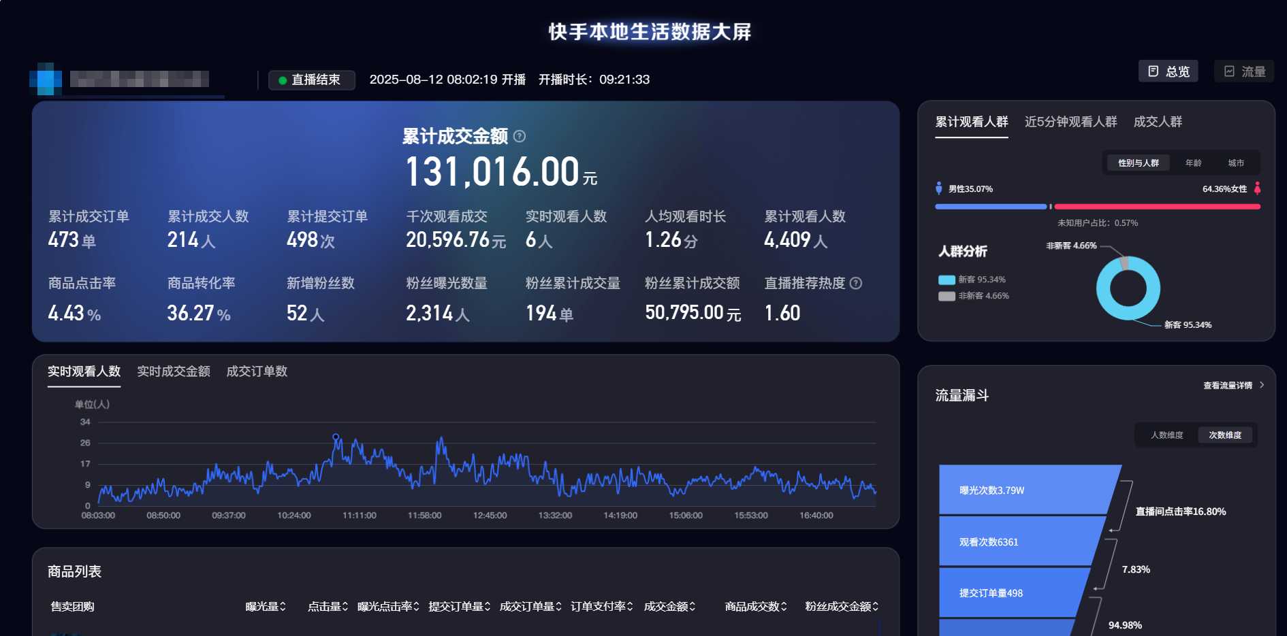Sort the table by 曝光点击率
The image size is (1287, 636).
pyautogui.click(x=388, y=607)
